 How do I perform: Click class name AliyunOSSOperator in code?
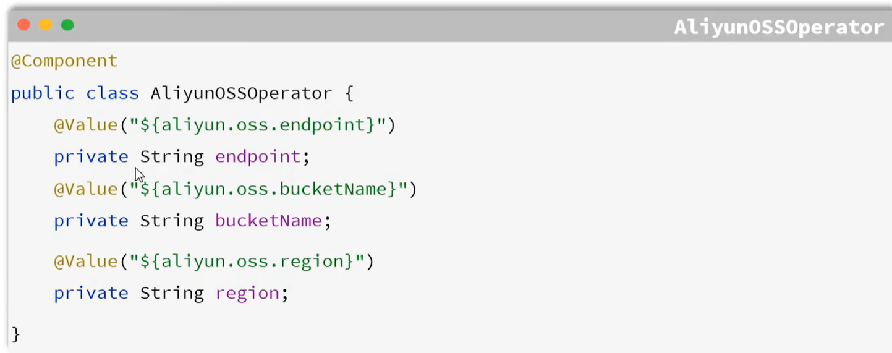coord(242,93)
